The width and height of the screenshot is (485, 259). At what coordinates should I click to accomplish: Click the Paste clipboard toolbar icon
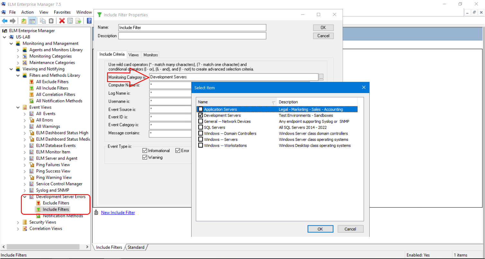pos(51,21)
